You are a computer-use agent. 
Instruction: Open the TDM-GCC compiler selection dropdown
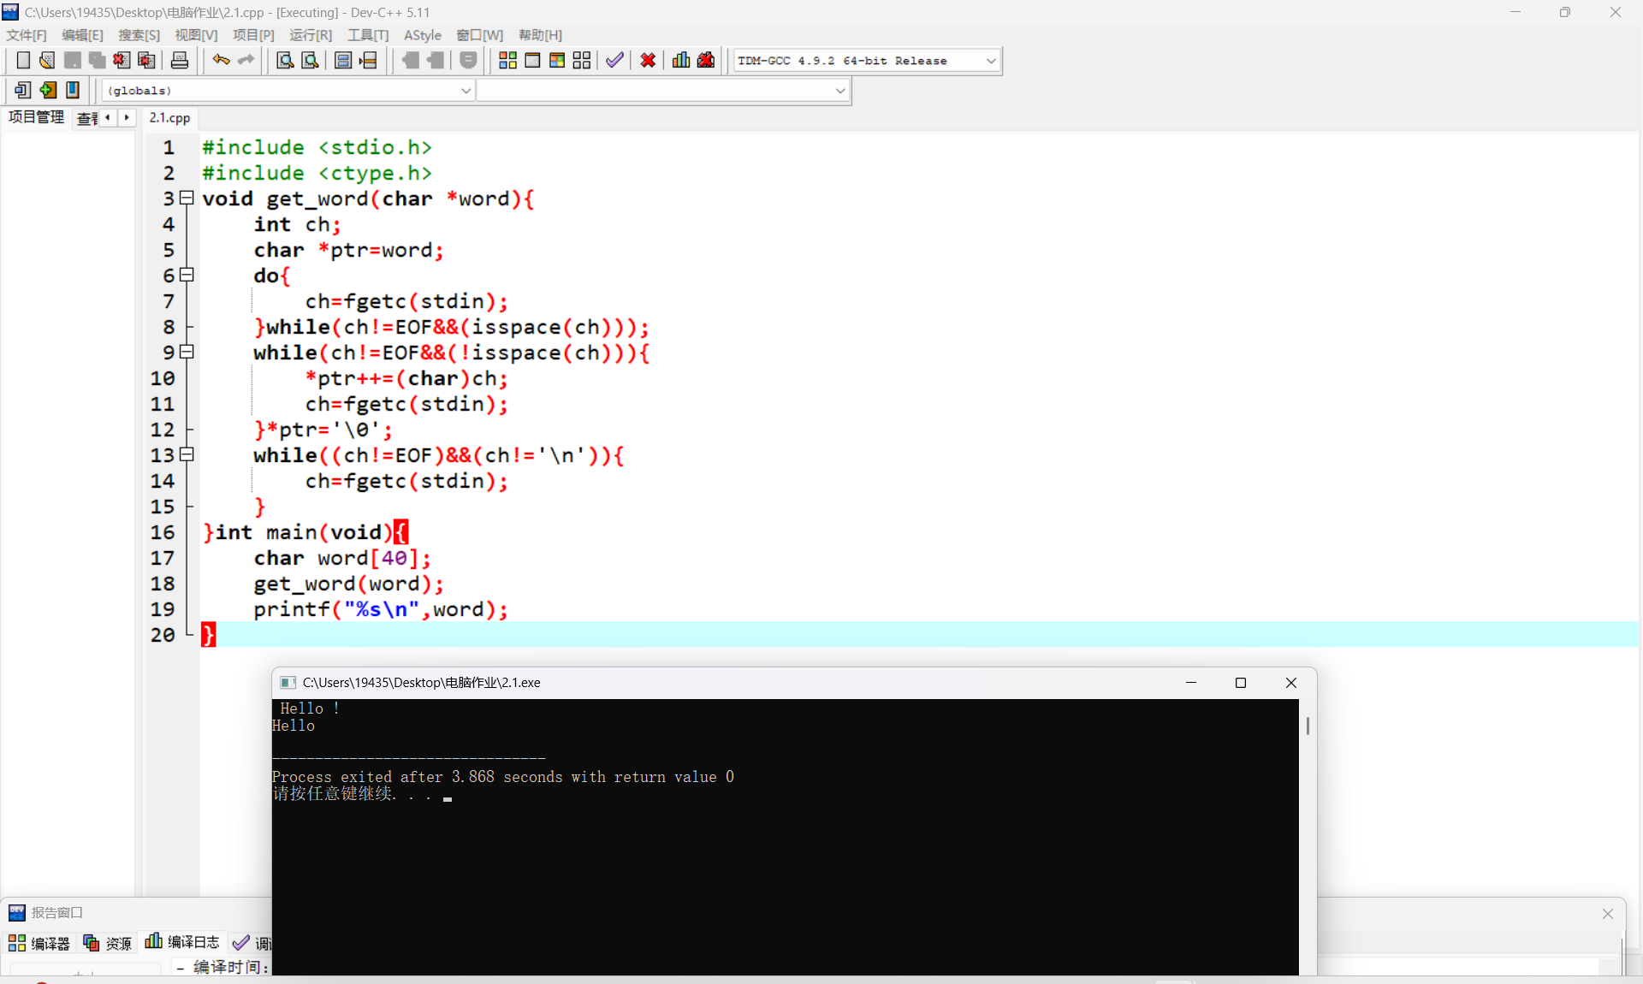tap(991, 61)
